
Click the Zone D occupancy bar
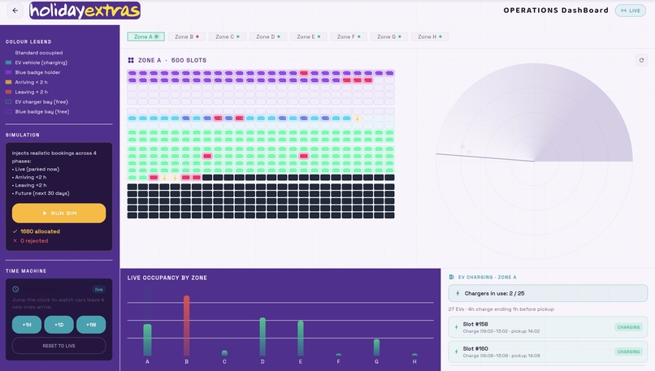pos(262,337)
